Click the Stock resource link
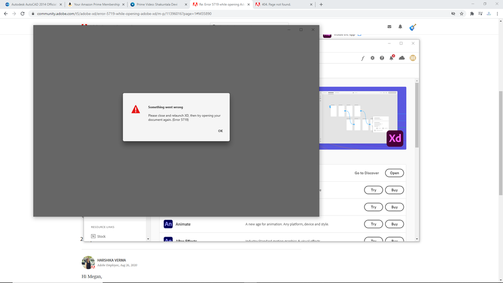The width and height of the screenshot is (503, 283). [x=101, y=237]
